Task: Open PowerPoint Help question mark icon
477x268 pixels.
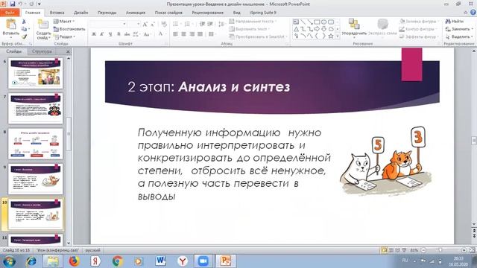Action: 473,13
